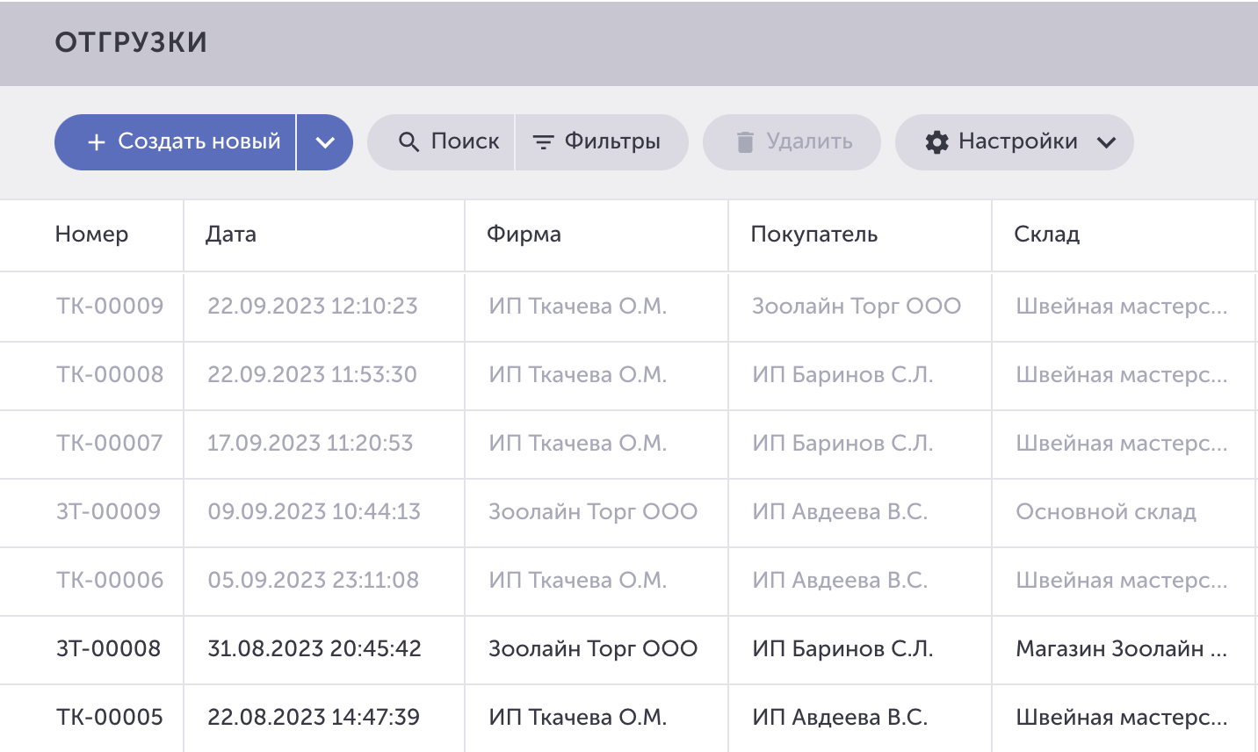Open the dropdown arrow next to Создать новый
The height and width of the screenshot is (752, 1258).
pyautogui.click(x=325, y=142)
